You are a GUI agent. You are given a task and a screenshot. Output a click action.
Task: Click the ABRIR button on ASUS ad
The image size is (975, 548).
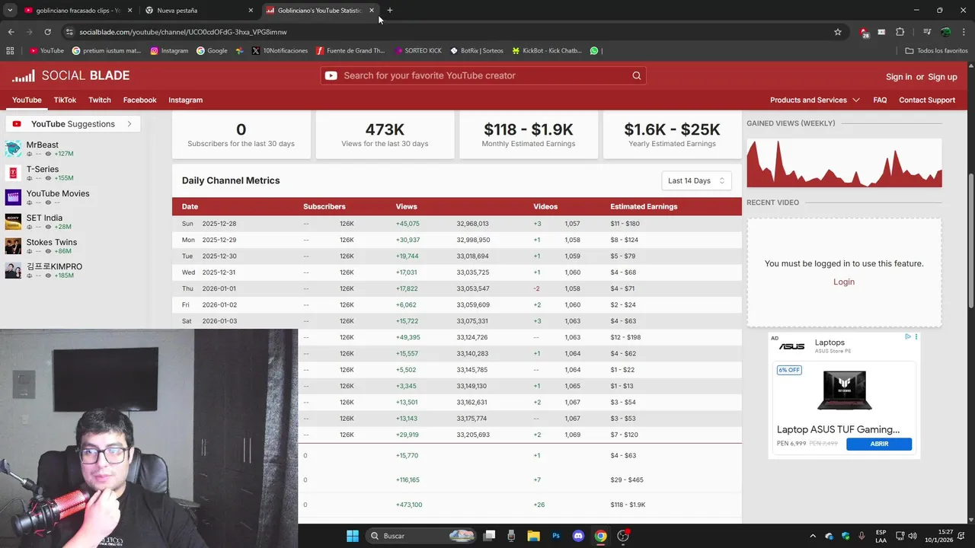(879, 444)
